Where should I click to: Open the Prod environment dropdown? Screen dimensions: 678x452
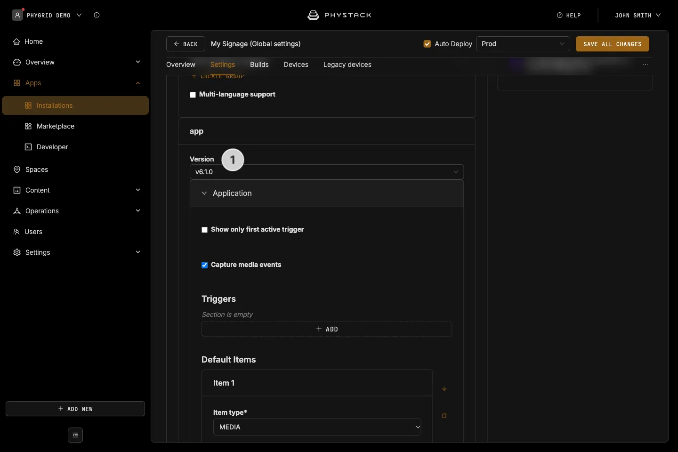(x=523, y=44)
